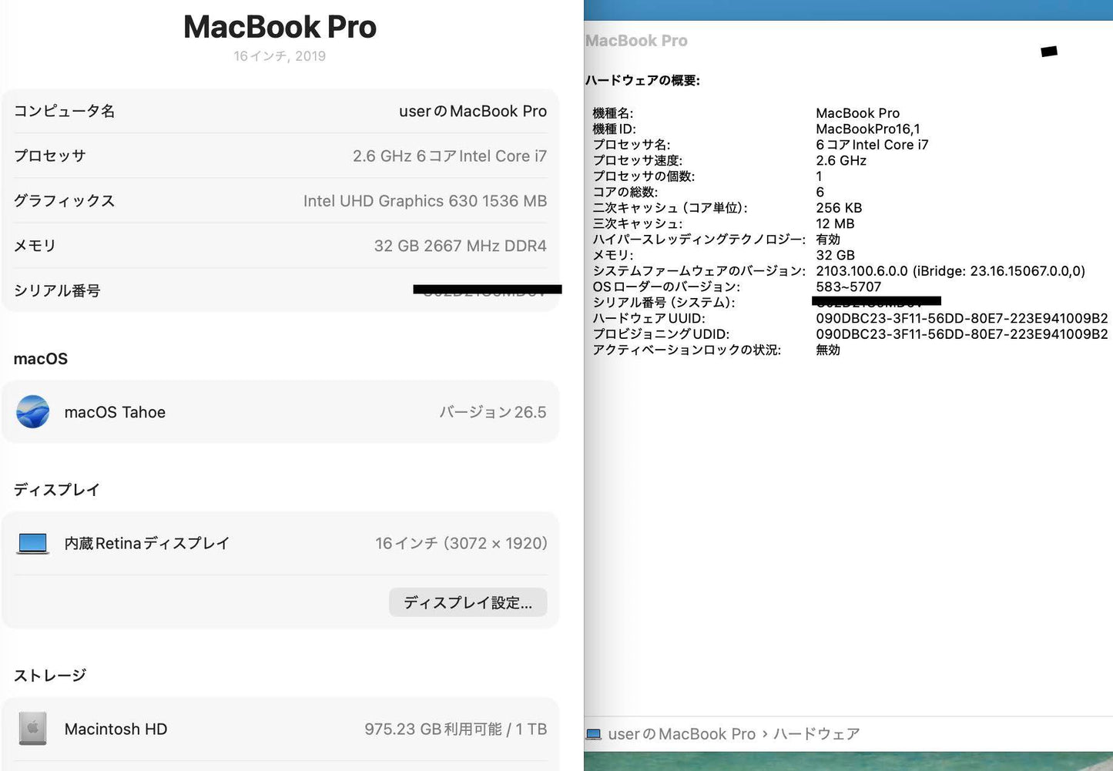Viewport: 1113px width, 771px height.
Task: Click '無効' activation lock status value
Action: pos(828,350)
